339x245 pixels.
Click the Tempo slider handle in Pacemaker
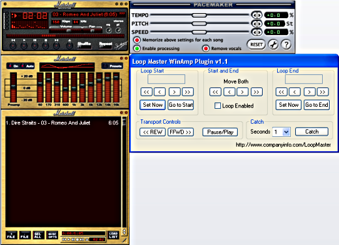point(200,15)
